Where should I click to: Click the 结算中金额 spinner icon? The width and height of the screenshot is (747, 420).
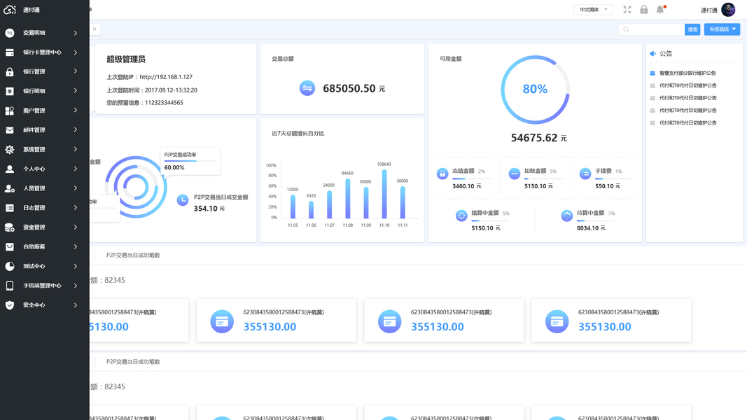click(461, 216)
